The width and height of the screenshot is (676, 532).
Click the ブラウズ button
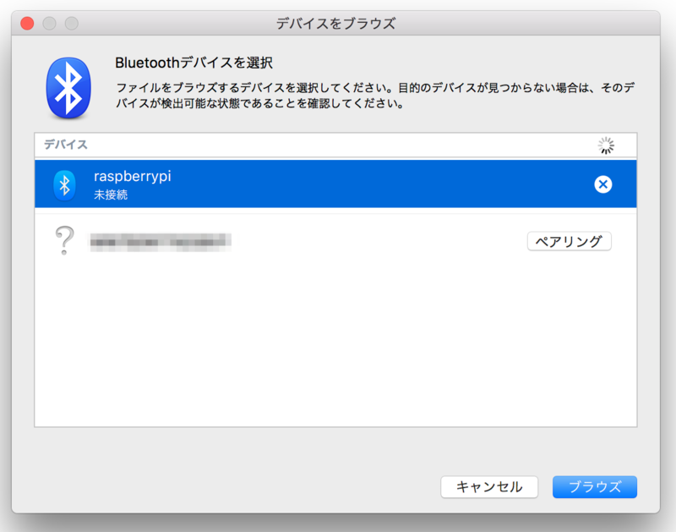[x=595, y=487]
